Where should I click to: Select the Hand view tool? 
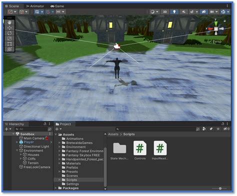[x=9, y=22]
